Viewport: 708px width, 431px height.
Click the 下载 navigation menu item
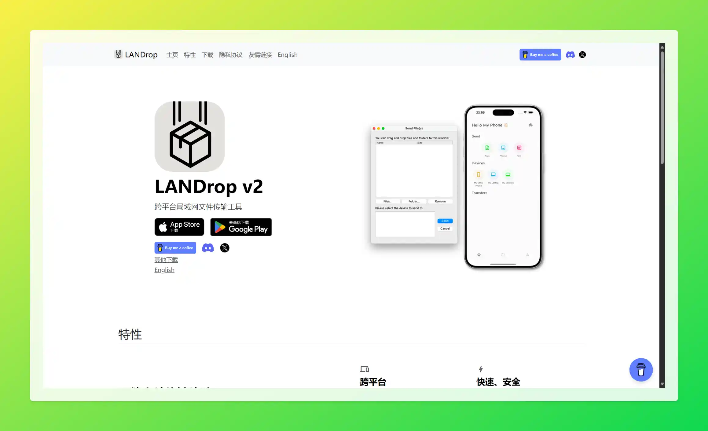click(207, 55)
